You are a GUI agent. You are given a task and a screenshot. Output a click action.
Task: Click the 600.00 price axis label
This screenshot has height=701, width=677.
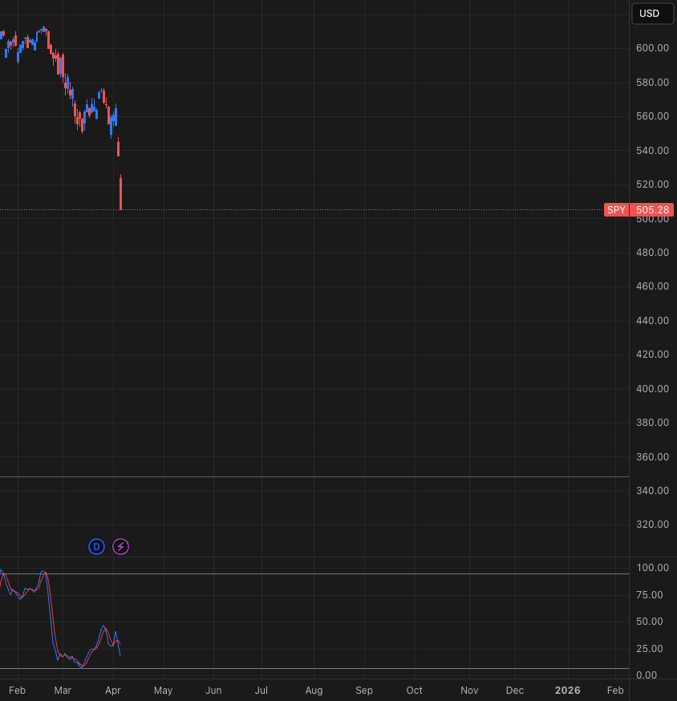tap(652, 48)
